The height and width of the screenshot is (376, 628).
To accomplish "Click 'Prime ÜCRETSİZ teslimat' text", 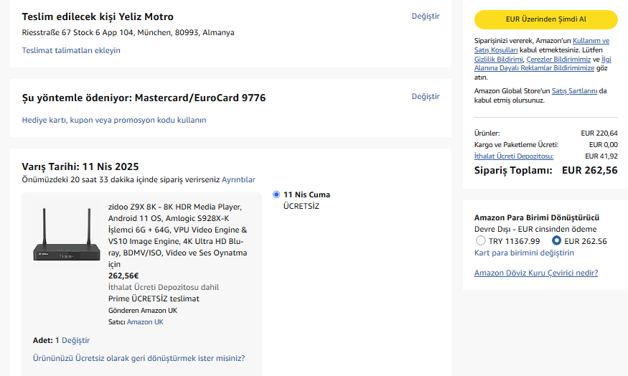I will click(154, 299).
